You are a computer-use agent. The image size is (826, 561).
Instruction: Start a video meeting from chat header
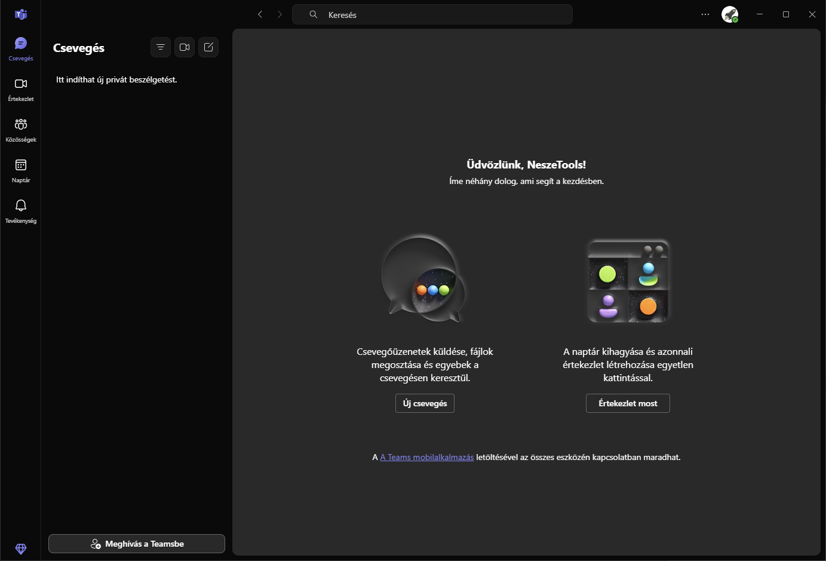(x=185, y=47)
